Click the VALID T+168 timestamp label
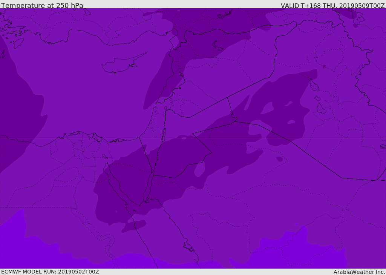The image size is (386, 275). coord(332,5)
